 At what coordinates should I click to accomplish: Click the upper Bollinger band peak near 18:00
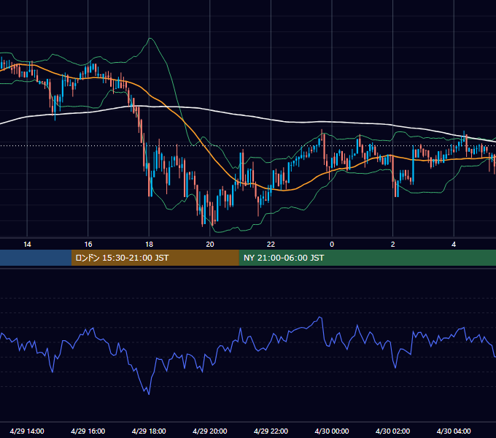[150, 38]
